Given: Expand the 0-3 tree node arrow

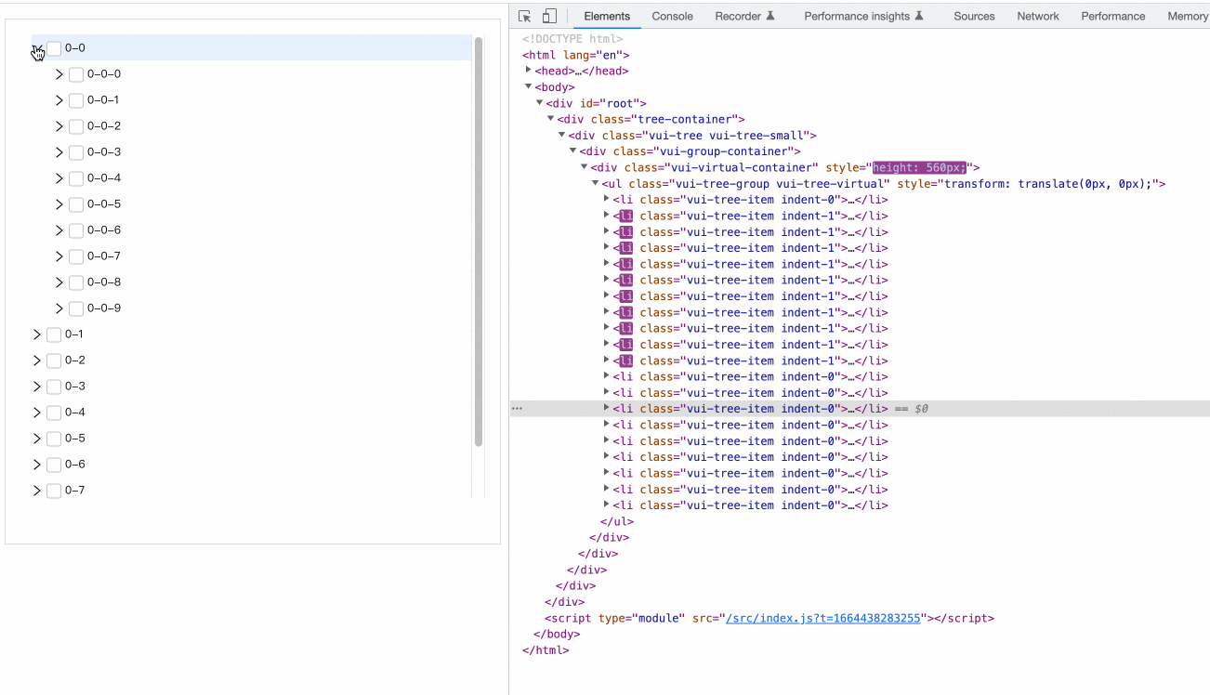Looking at the screenshot, I should pos(37,387).
